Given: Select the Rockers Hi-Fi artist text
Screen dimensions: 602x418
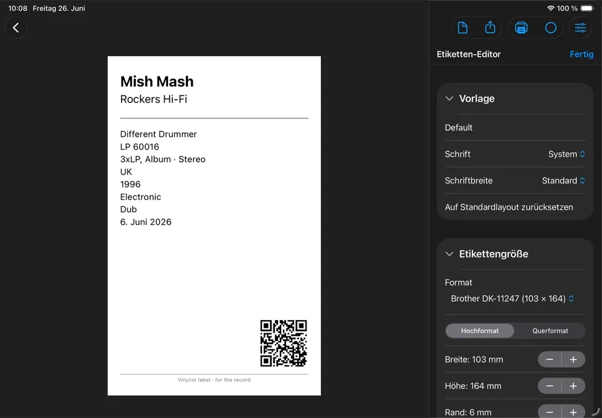Looking at the screenshot, I should click(154, 99).
